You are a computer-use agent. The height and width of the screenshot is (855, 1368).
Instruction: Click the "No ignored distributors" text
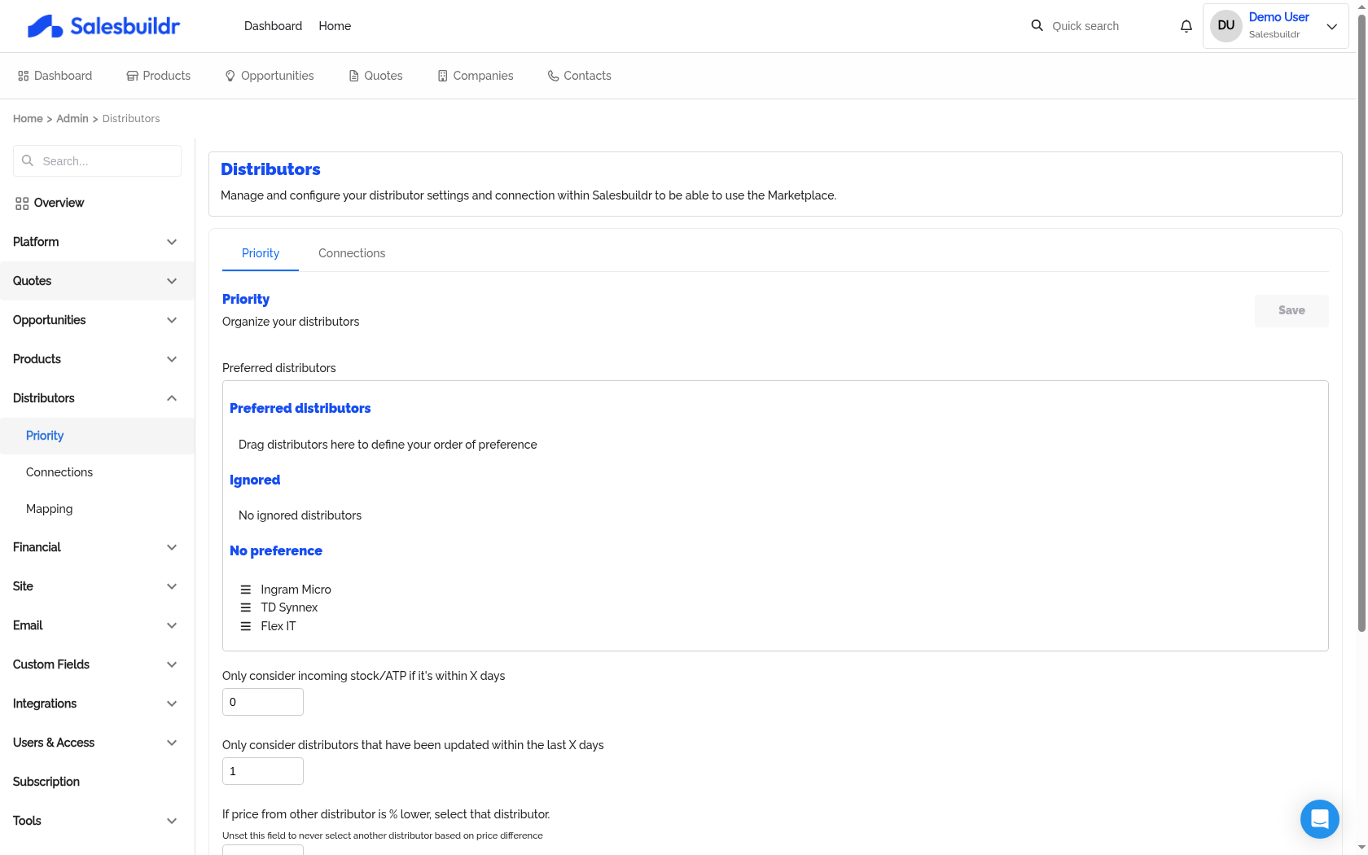(300, 515)
